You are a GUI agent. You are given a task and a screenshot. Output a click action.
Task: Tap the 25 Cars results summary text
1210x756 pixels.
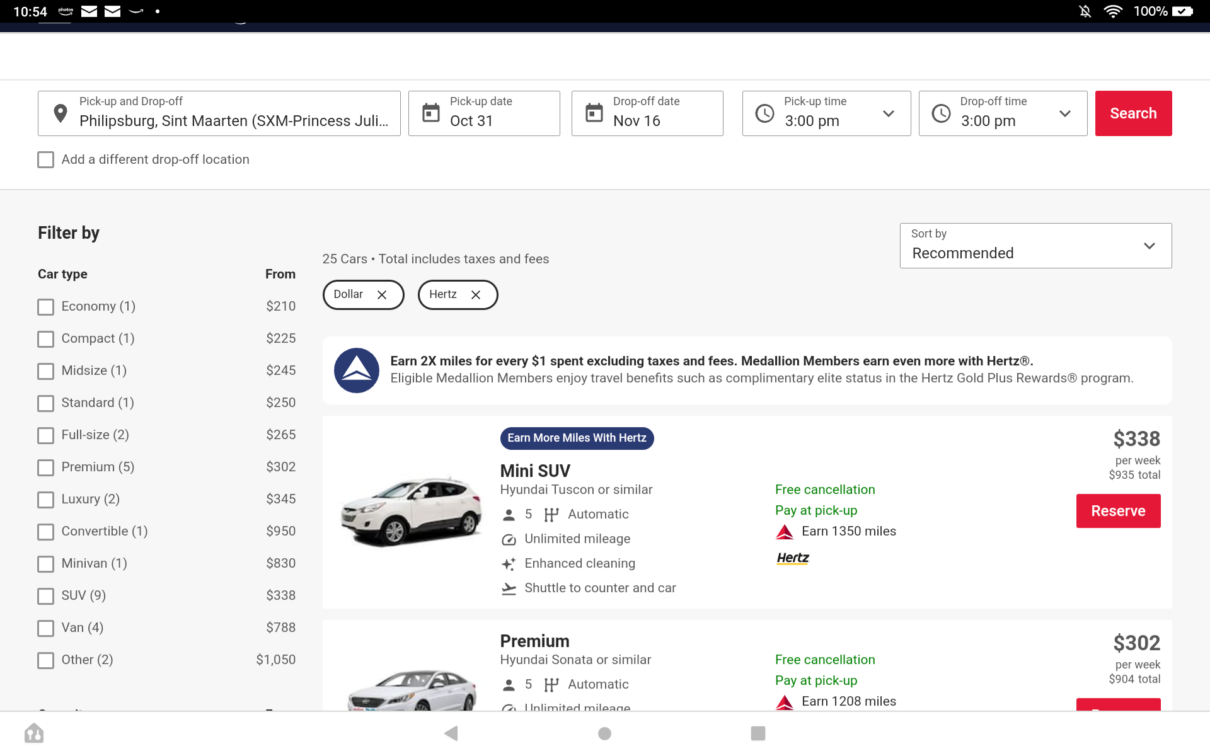435,259
